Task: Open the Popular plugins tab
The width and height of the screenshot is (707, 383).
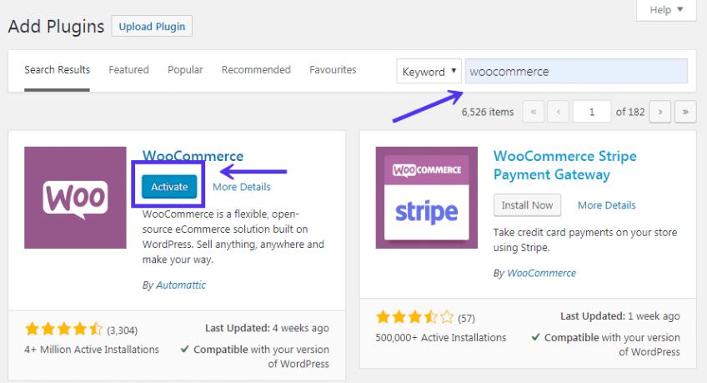Action: click(x=185, y=70)
